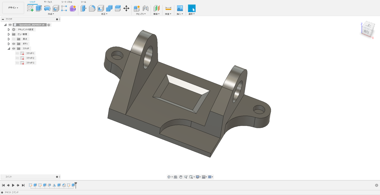Open the 検査 menu dropdown
Viewport: 380px width, 195px height.
pyautogui.click(x=168, y=14)
